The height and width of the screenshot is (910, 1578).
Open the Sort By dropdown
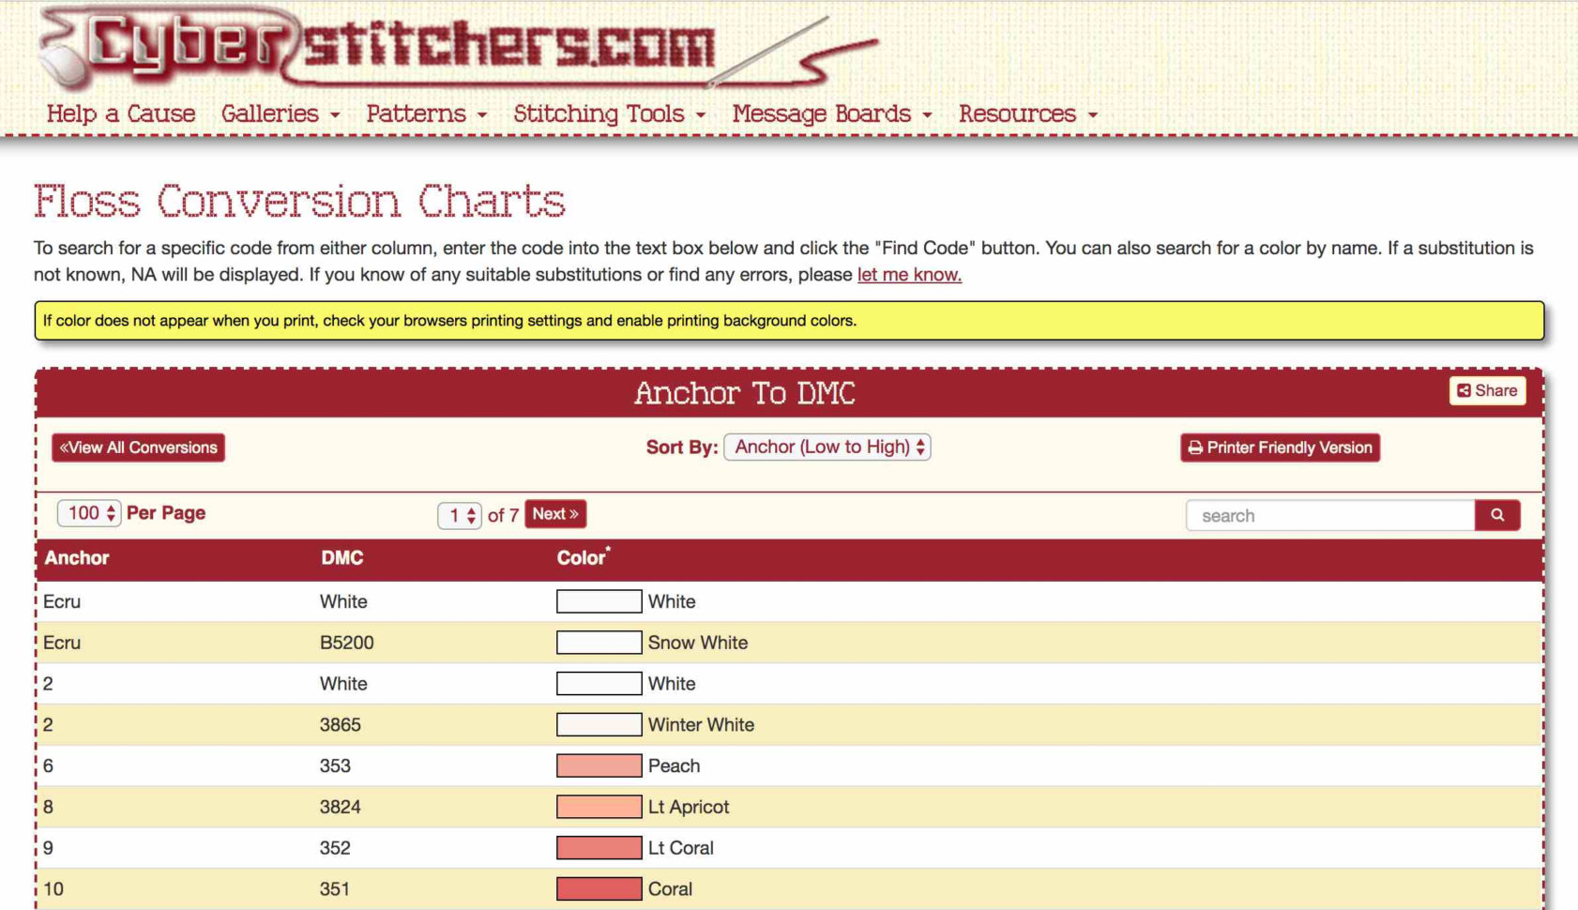827,447
